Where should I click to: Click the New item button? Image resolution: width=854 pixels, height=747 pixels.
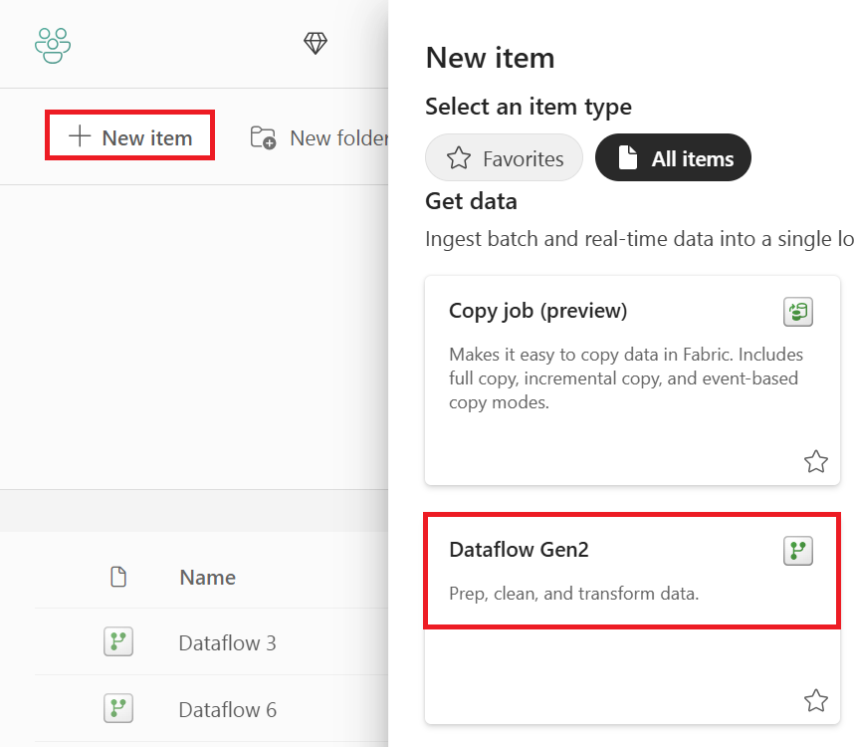[130, 137]
